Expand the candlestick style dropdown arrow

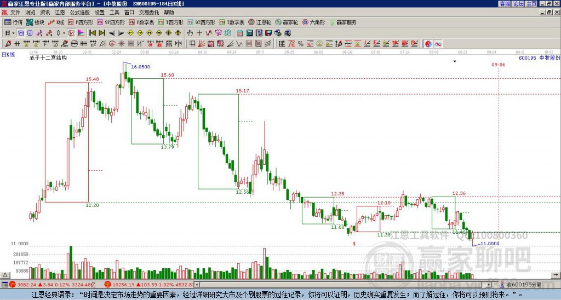tap(64, 33)
